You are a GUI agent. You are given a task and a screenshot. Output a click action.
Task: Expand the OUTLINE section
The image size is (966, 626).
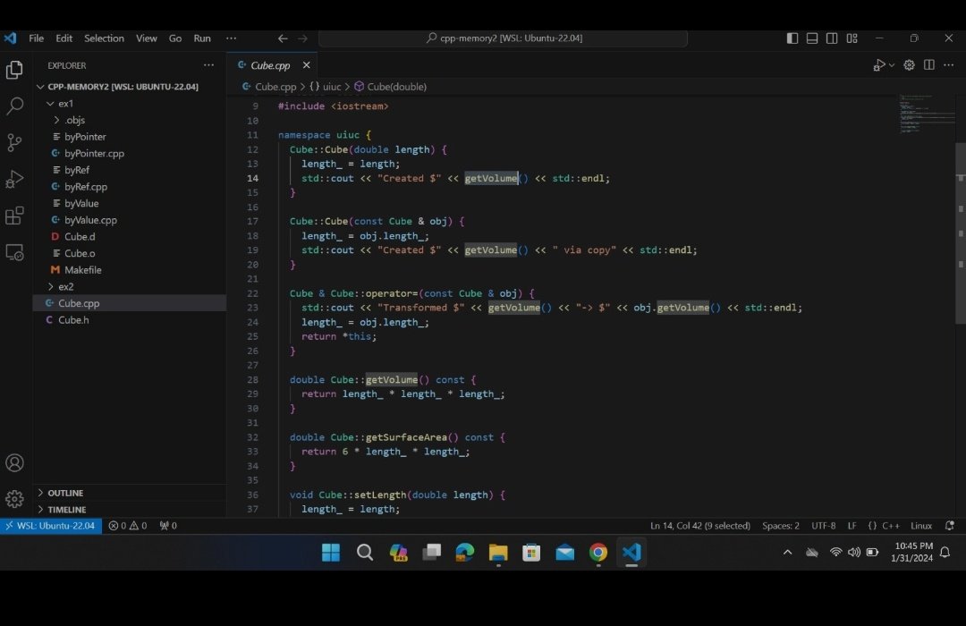tap(130, 493)
